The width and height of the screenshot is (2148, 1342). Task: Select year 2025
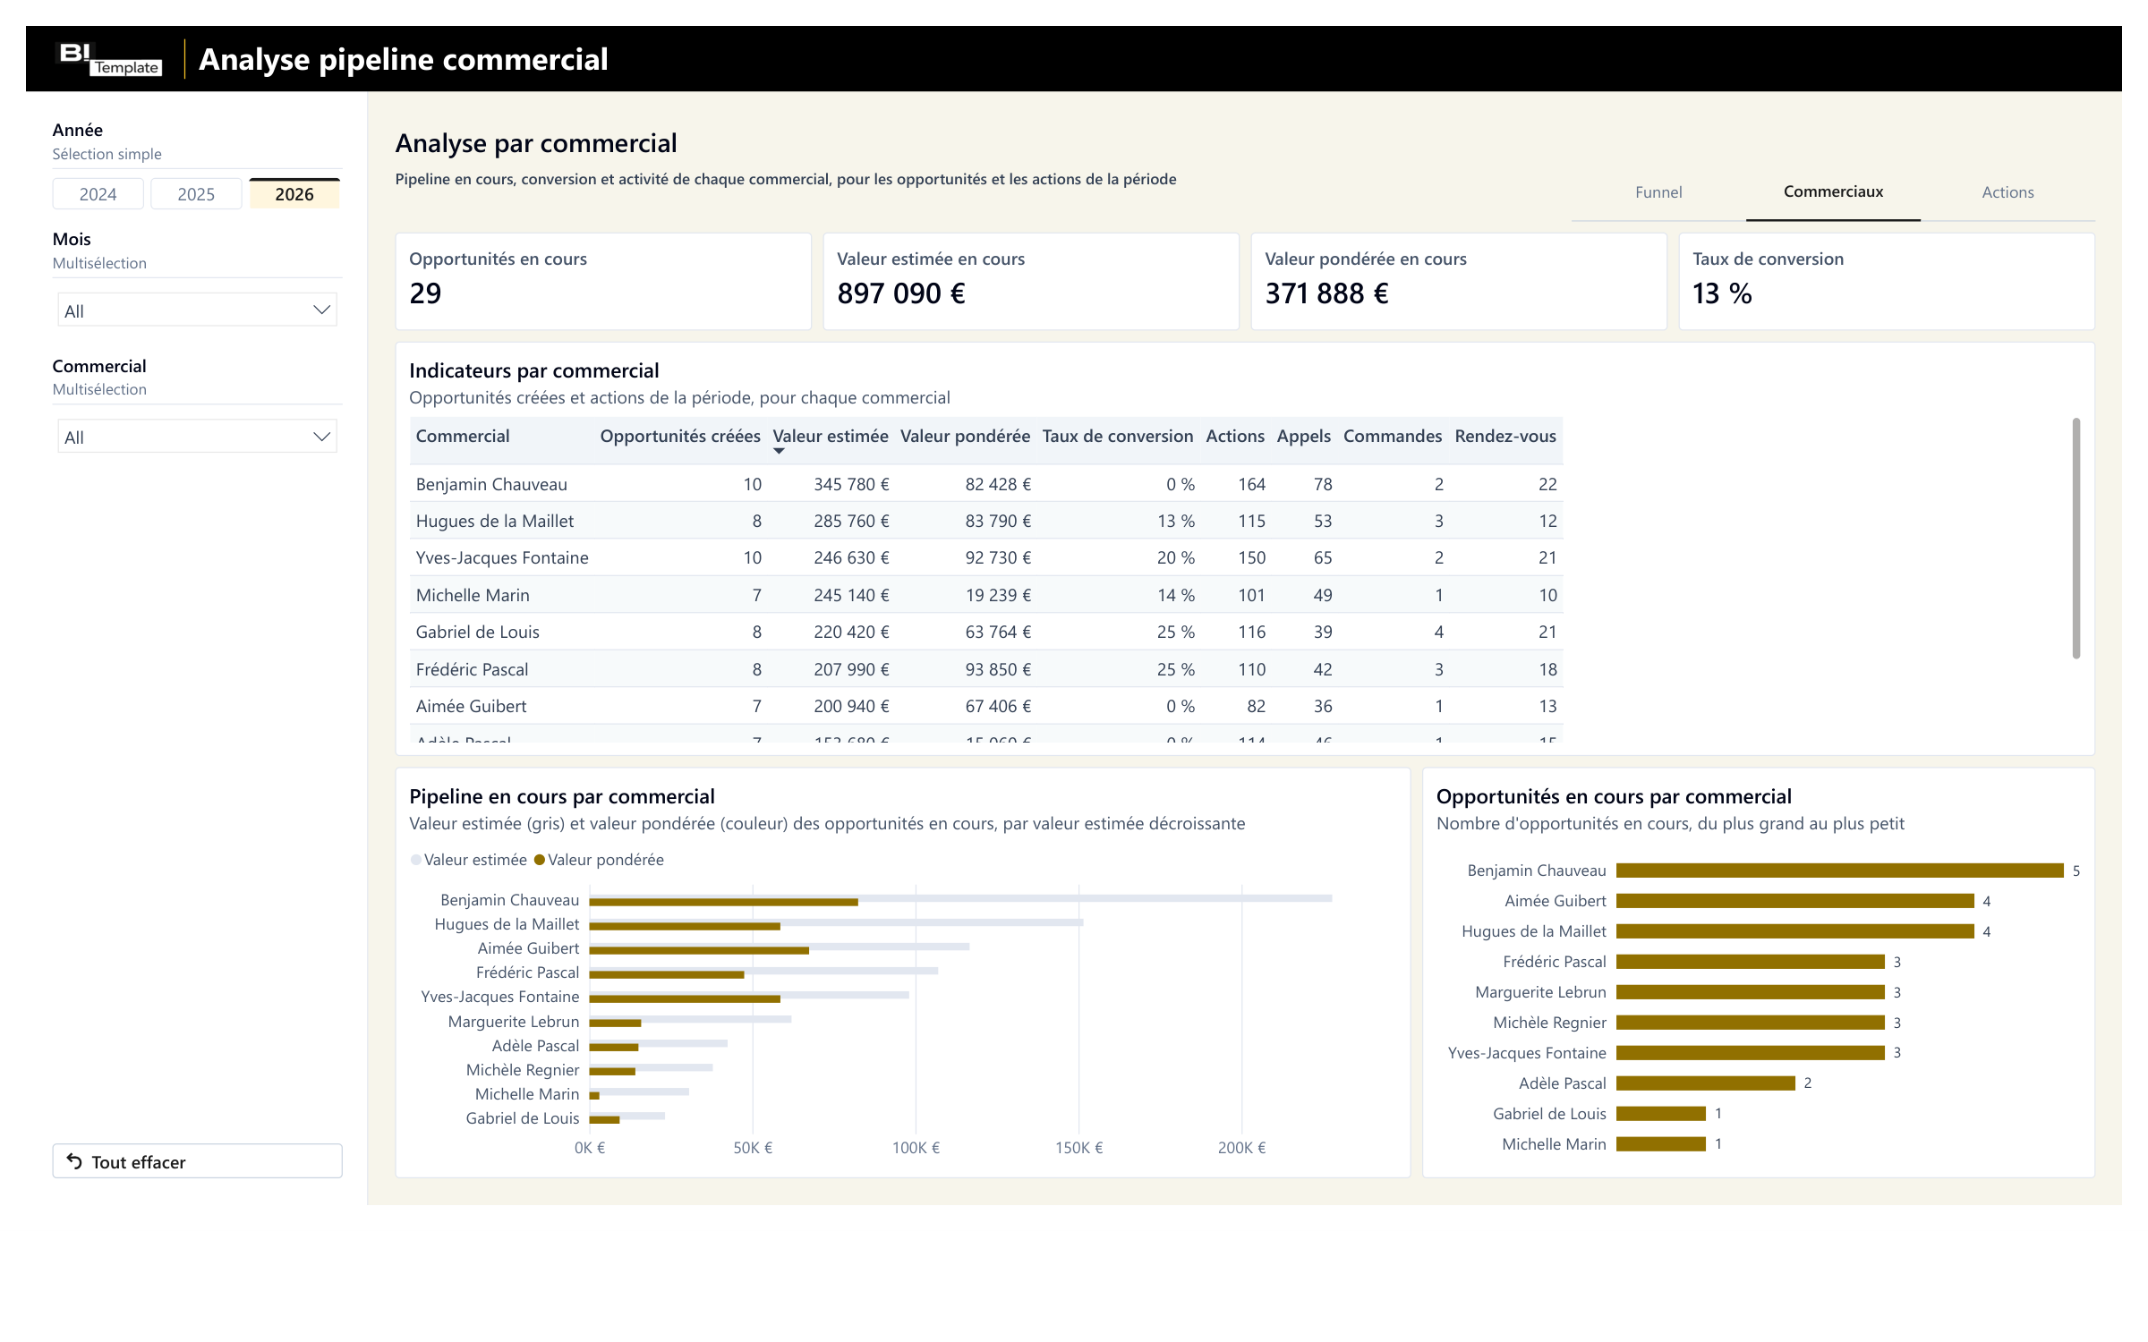point(196,194)
